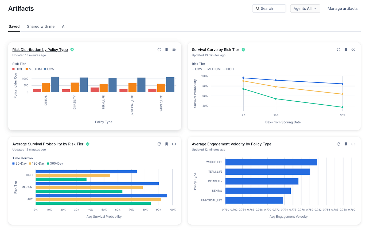
Task: Click bookmark icon on Survival Curve card
Action: pos(346,50)
